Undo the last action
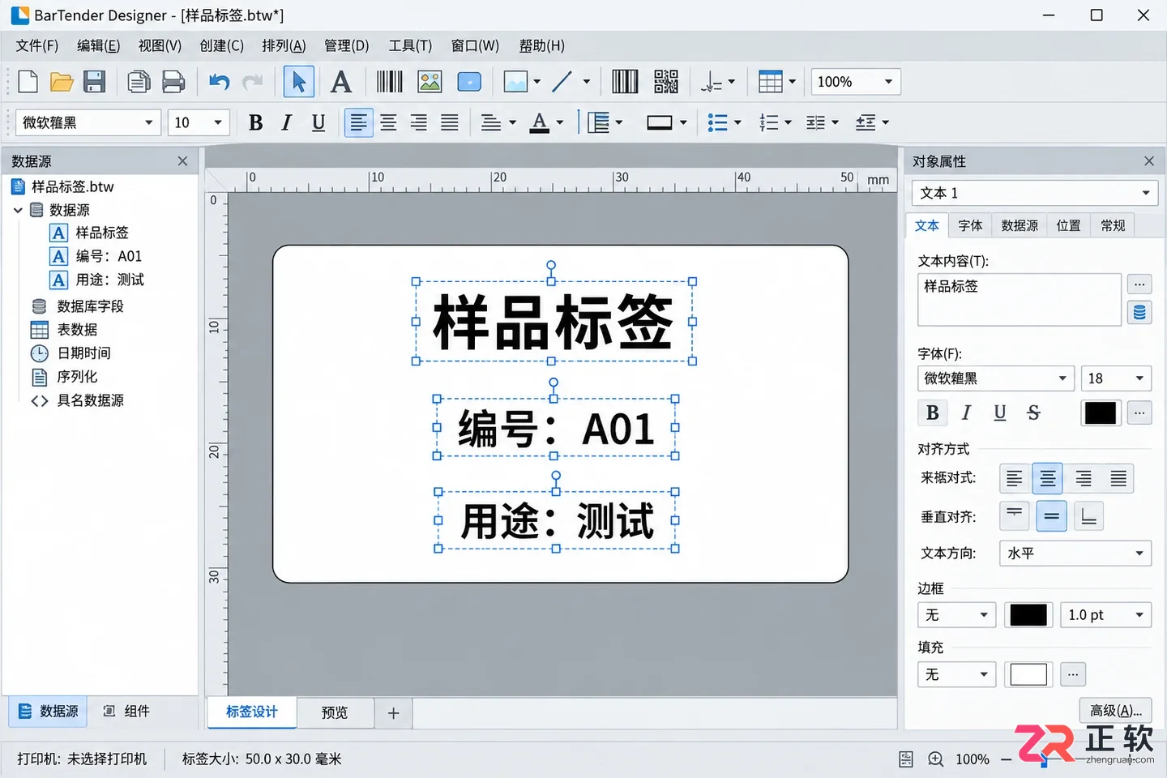The height and width of the screenshot is (778, 1167). click(x=219, y=82)
